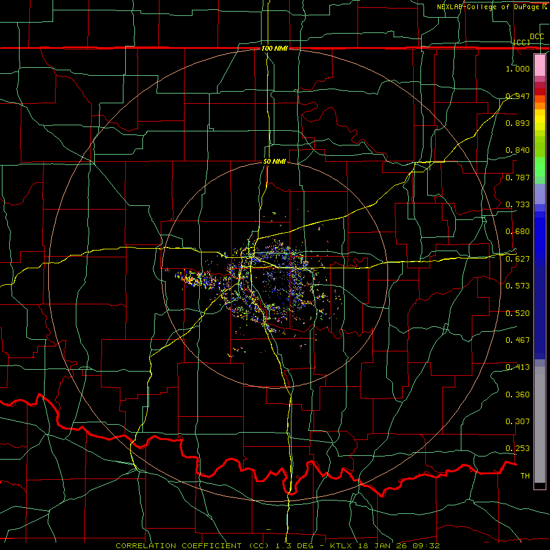Select the 0.520 legend value

518,313
